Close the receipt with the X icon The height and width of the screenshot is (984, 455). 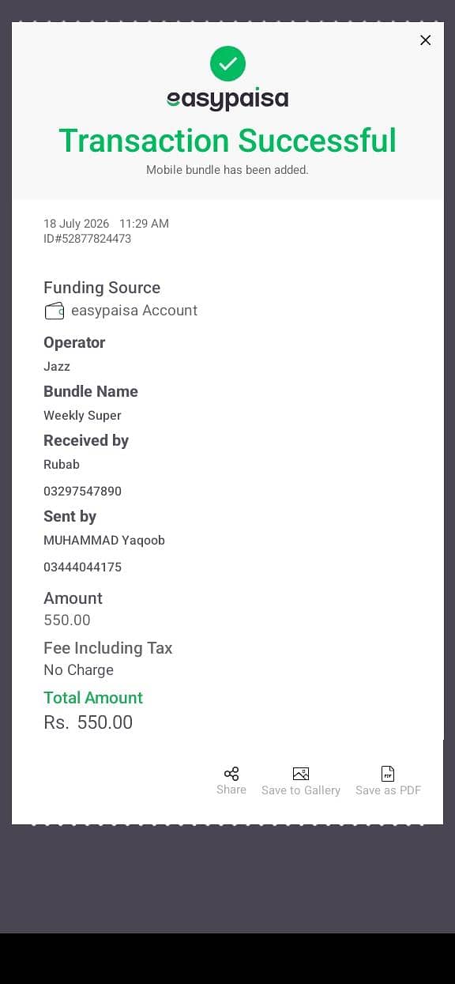tap(425, 40)
